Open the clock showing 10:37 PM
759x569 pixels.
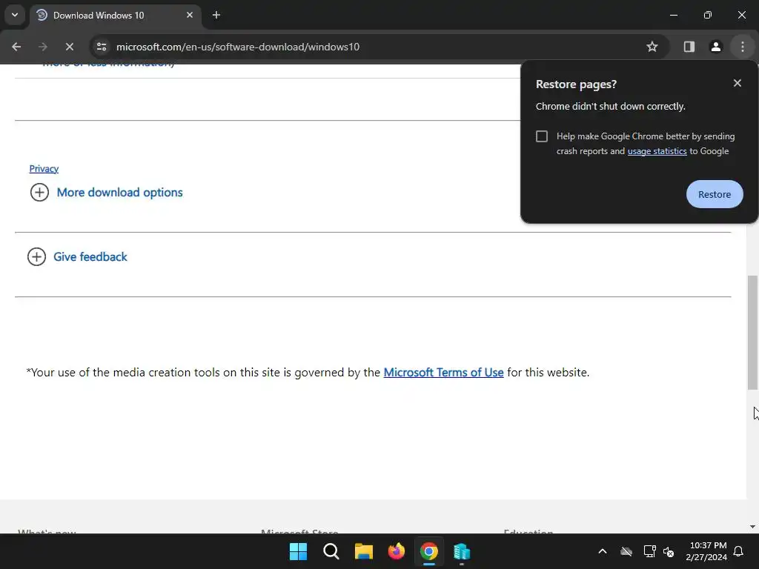click(706, 551)
